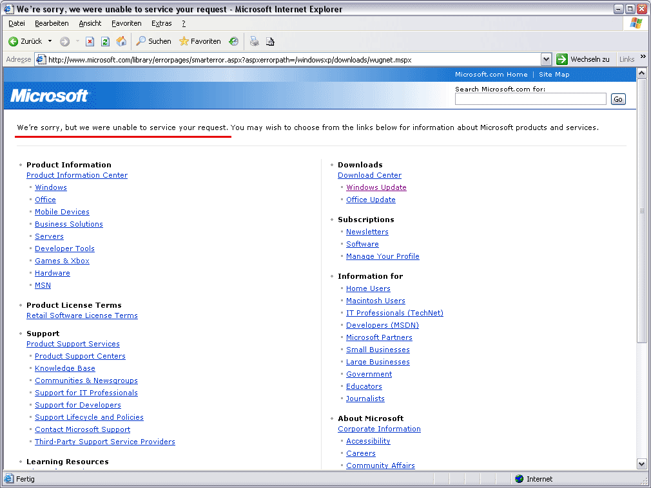Open the Site Map link in header

click(x=554, y=75)
